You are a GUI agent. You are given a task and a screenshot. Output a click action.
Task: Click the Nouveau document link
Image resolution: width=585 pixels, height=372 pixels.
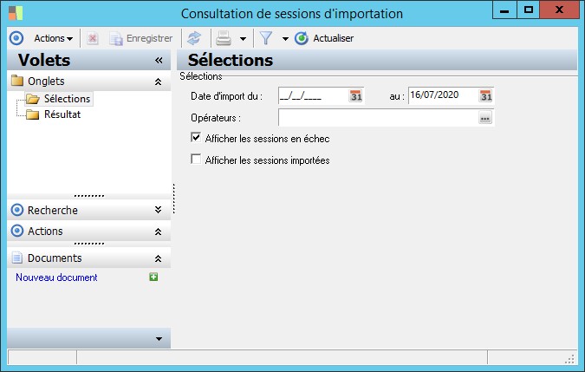[x=56, y=277]
